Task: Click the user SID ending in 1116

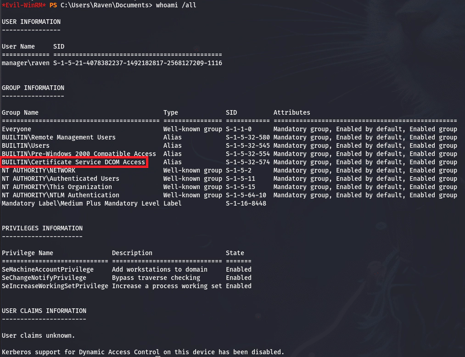Action: 138,63
